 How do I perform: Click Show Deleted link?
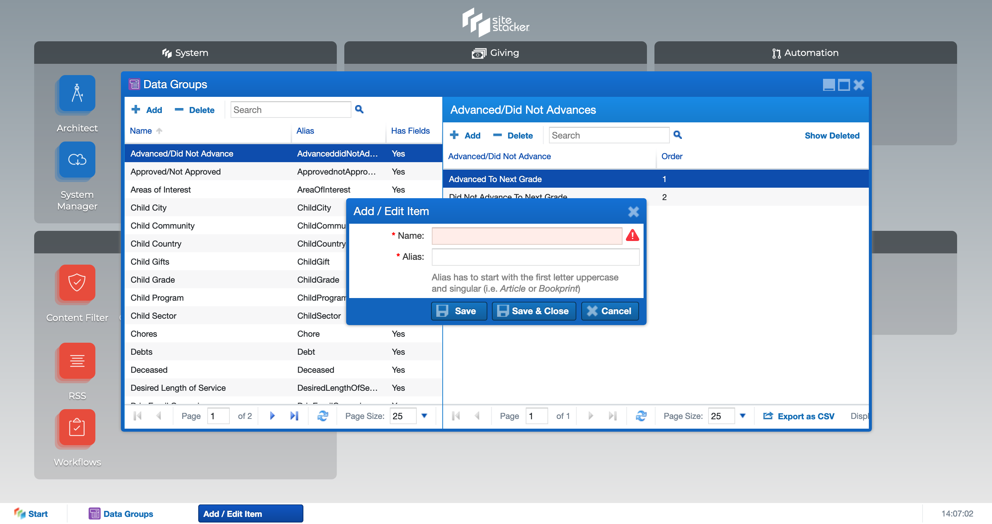pos(832,136)
